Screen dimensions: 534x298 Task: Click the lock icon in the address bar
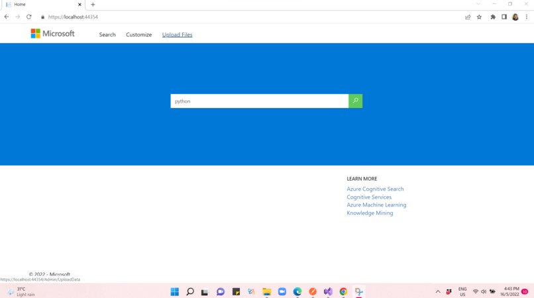[42, 17]
